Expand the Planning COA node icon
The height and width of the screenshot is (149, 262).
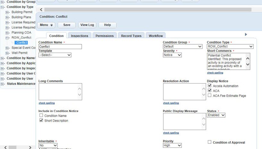pyautogui.click(x=7, y=33)
